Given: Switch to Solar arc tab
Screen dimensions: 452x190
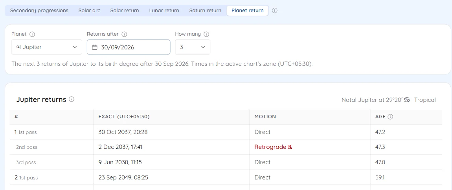Looking at the screenshot, I should click(89, 10).
